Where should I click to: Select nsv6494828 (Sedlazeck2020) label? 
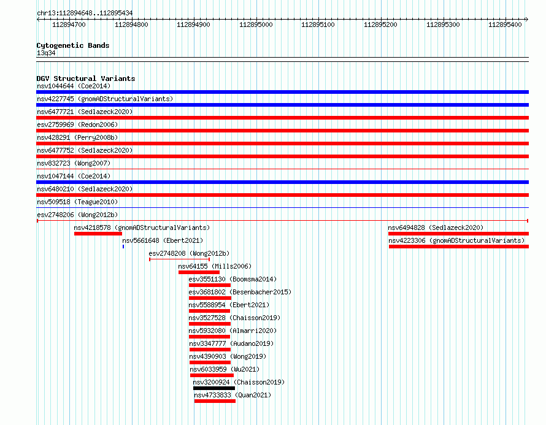(436, 228)
